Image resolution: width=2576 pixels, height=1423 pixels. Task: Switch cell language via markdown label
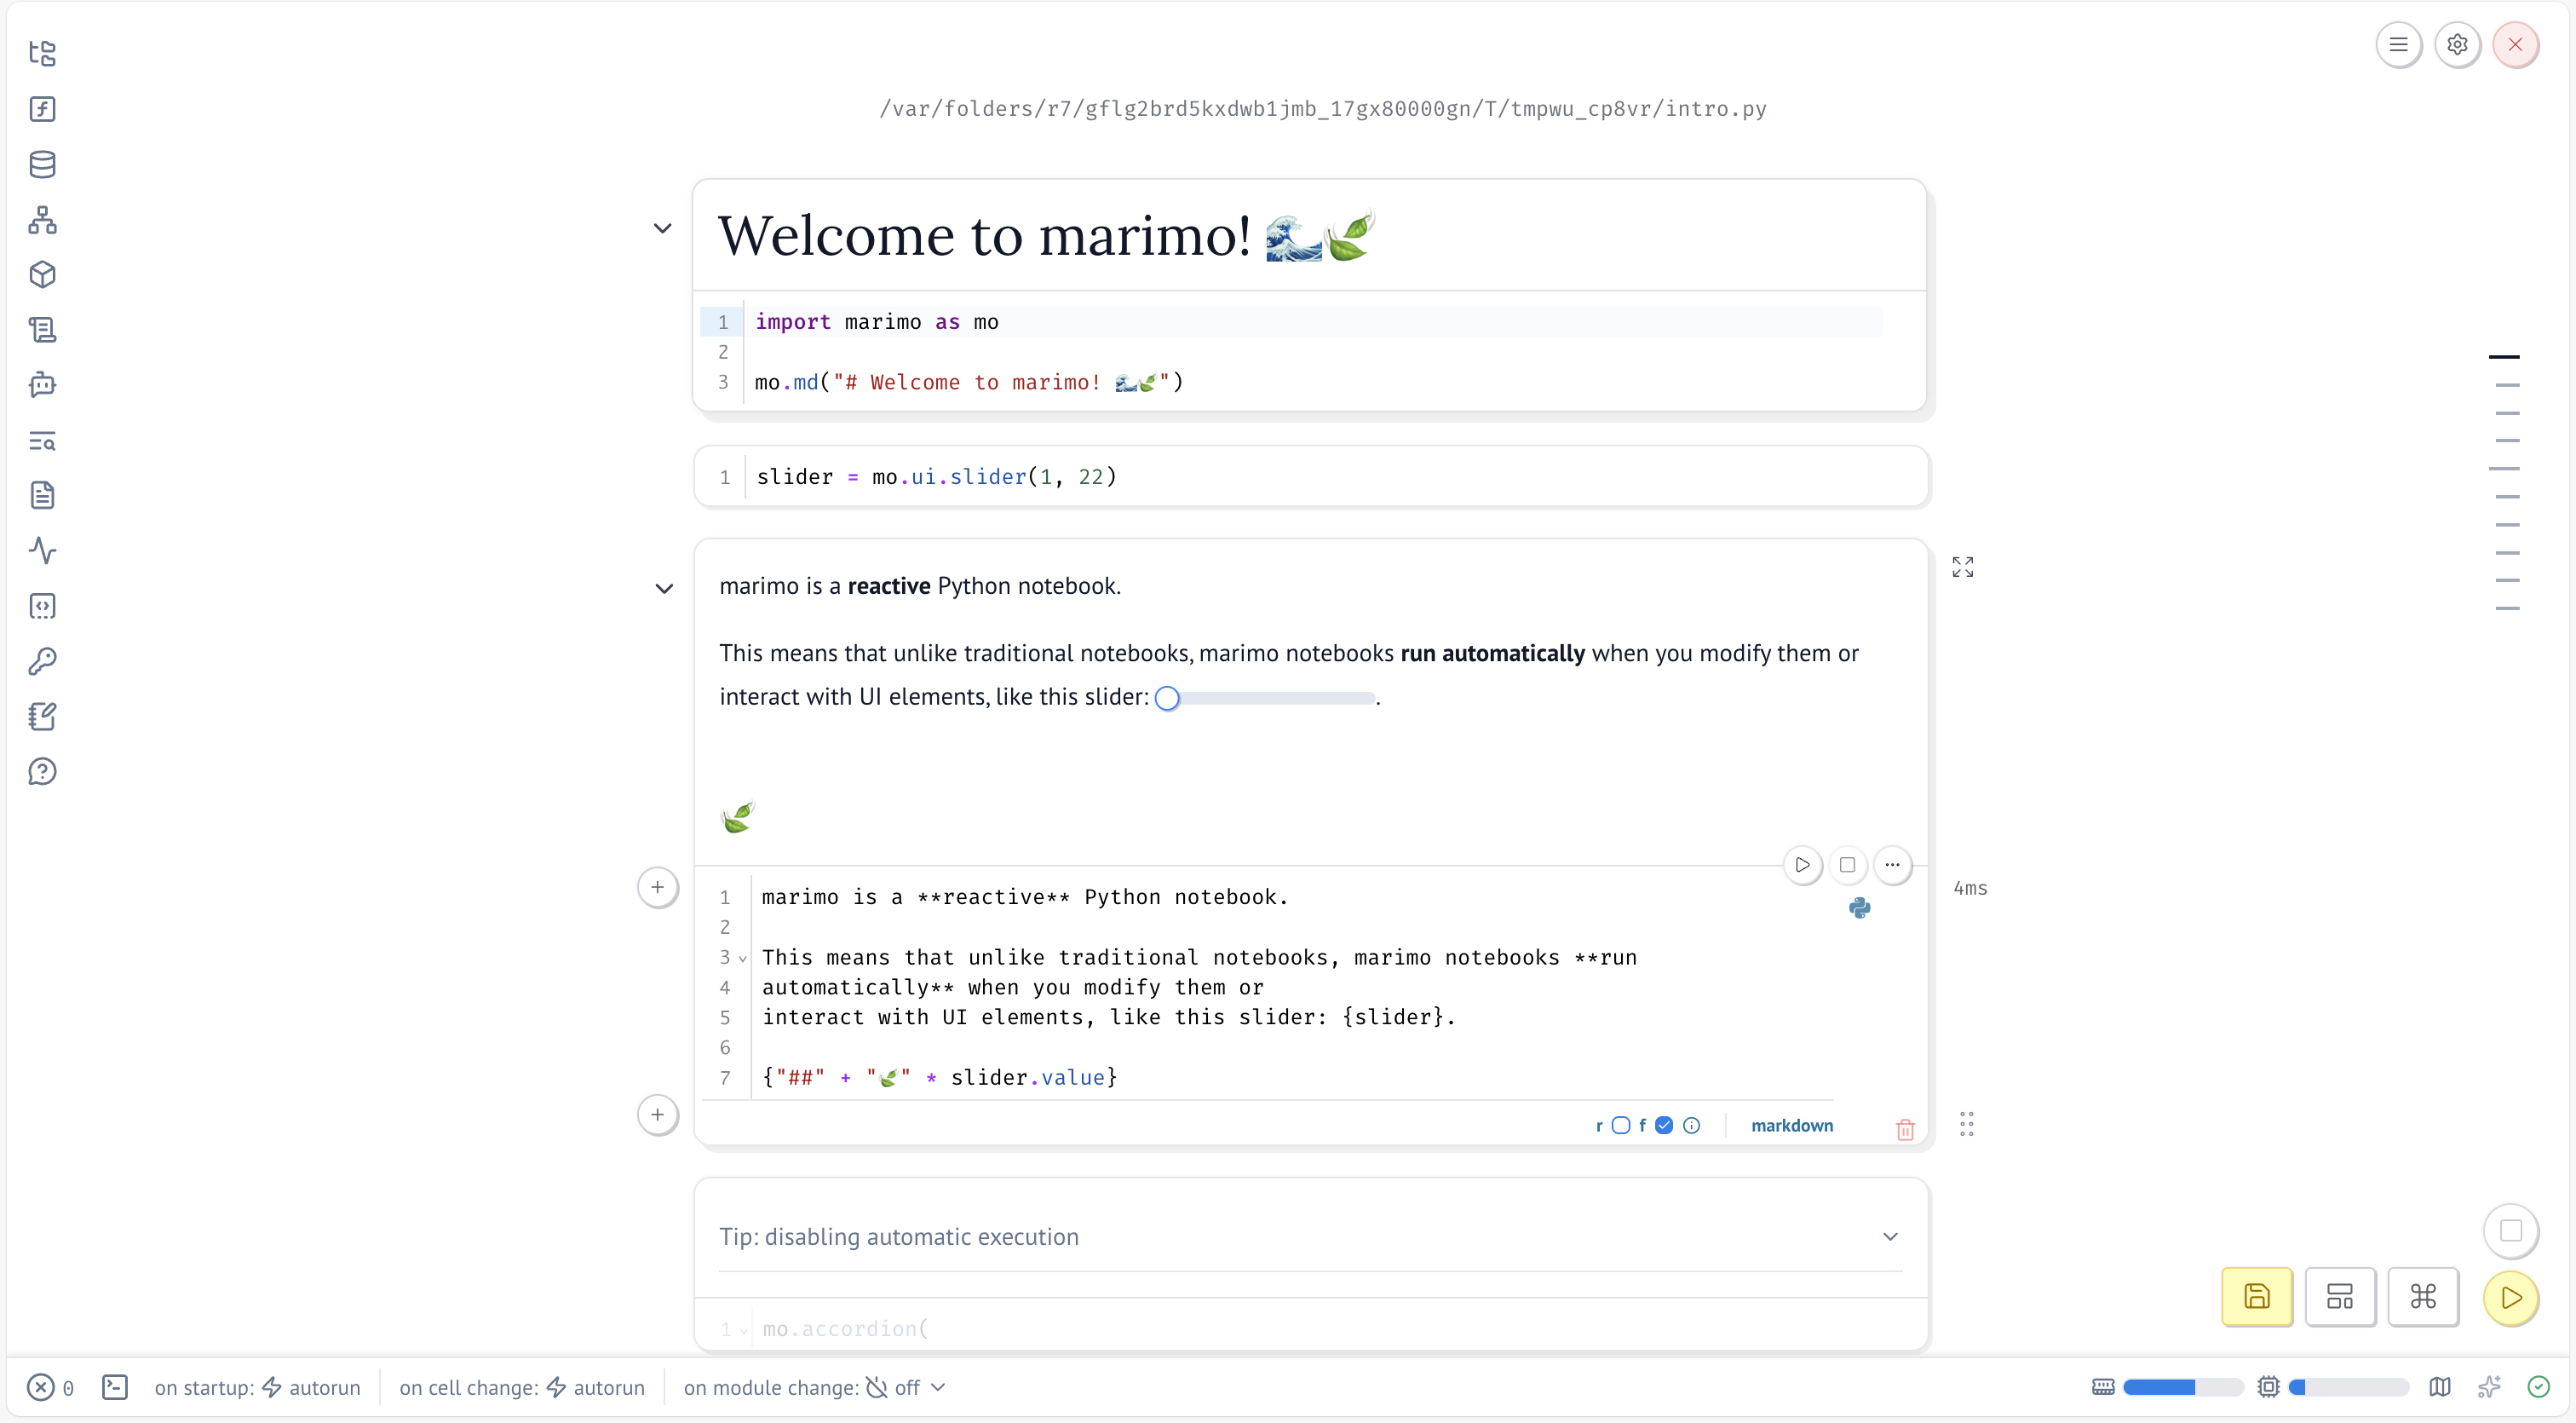[1791, 1125]
